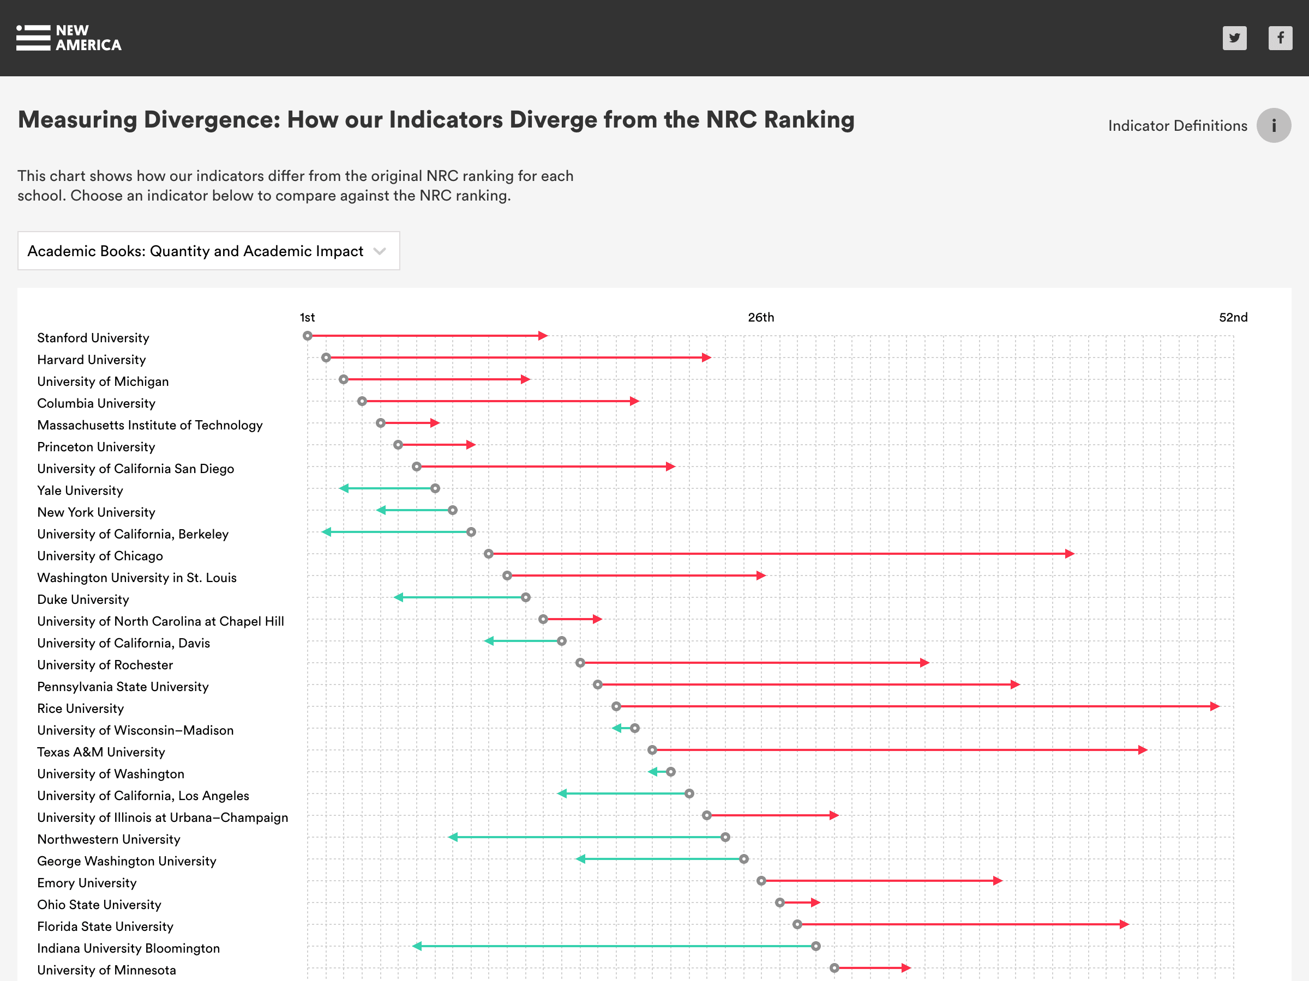Click 'Indiana University Bloomington' label

coord(128,948)
